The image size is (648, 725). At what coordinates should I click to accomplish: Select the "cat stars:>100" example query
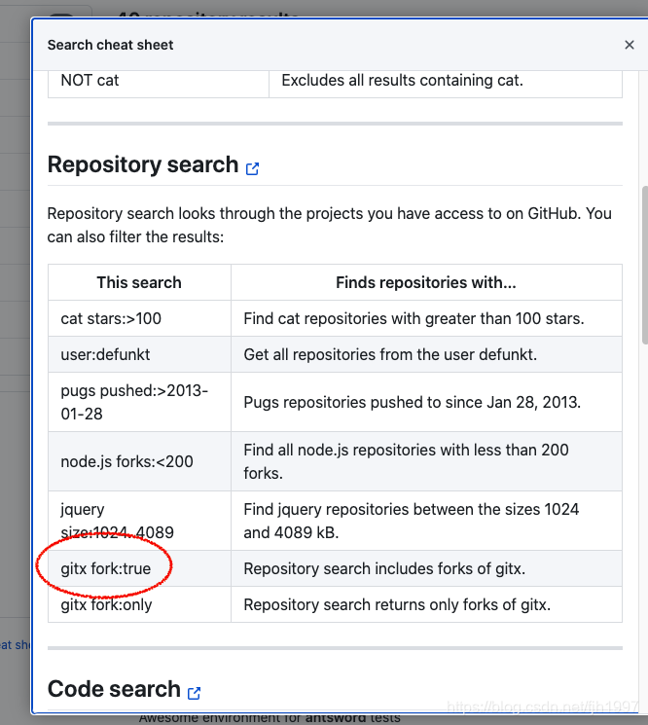(111, 318)
